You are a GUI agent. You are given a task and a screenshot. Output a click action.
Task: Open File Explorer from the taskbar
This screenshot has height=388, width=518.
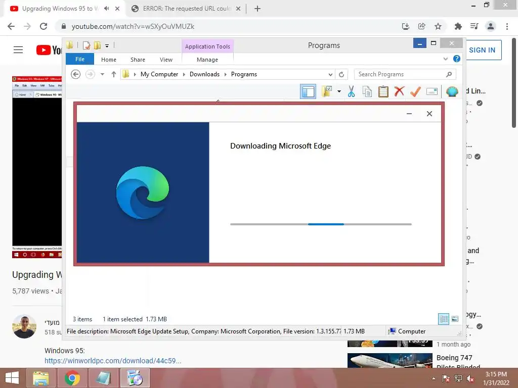[40, 378]
